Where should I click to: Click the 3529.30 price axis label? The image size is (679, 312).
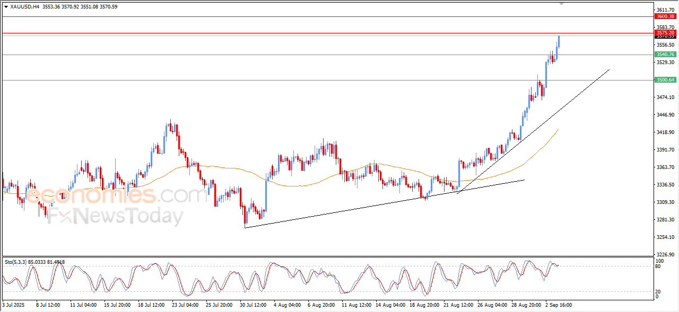[x=665, y=63]
